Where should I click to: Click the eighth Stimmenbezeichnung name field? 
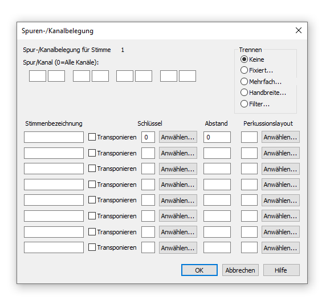click(54, 247)
